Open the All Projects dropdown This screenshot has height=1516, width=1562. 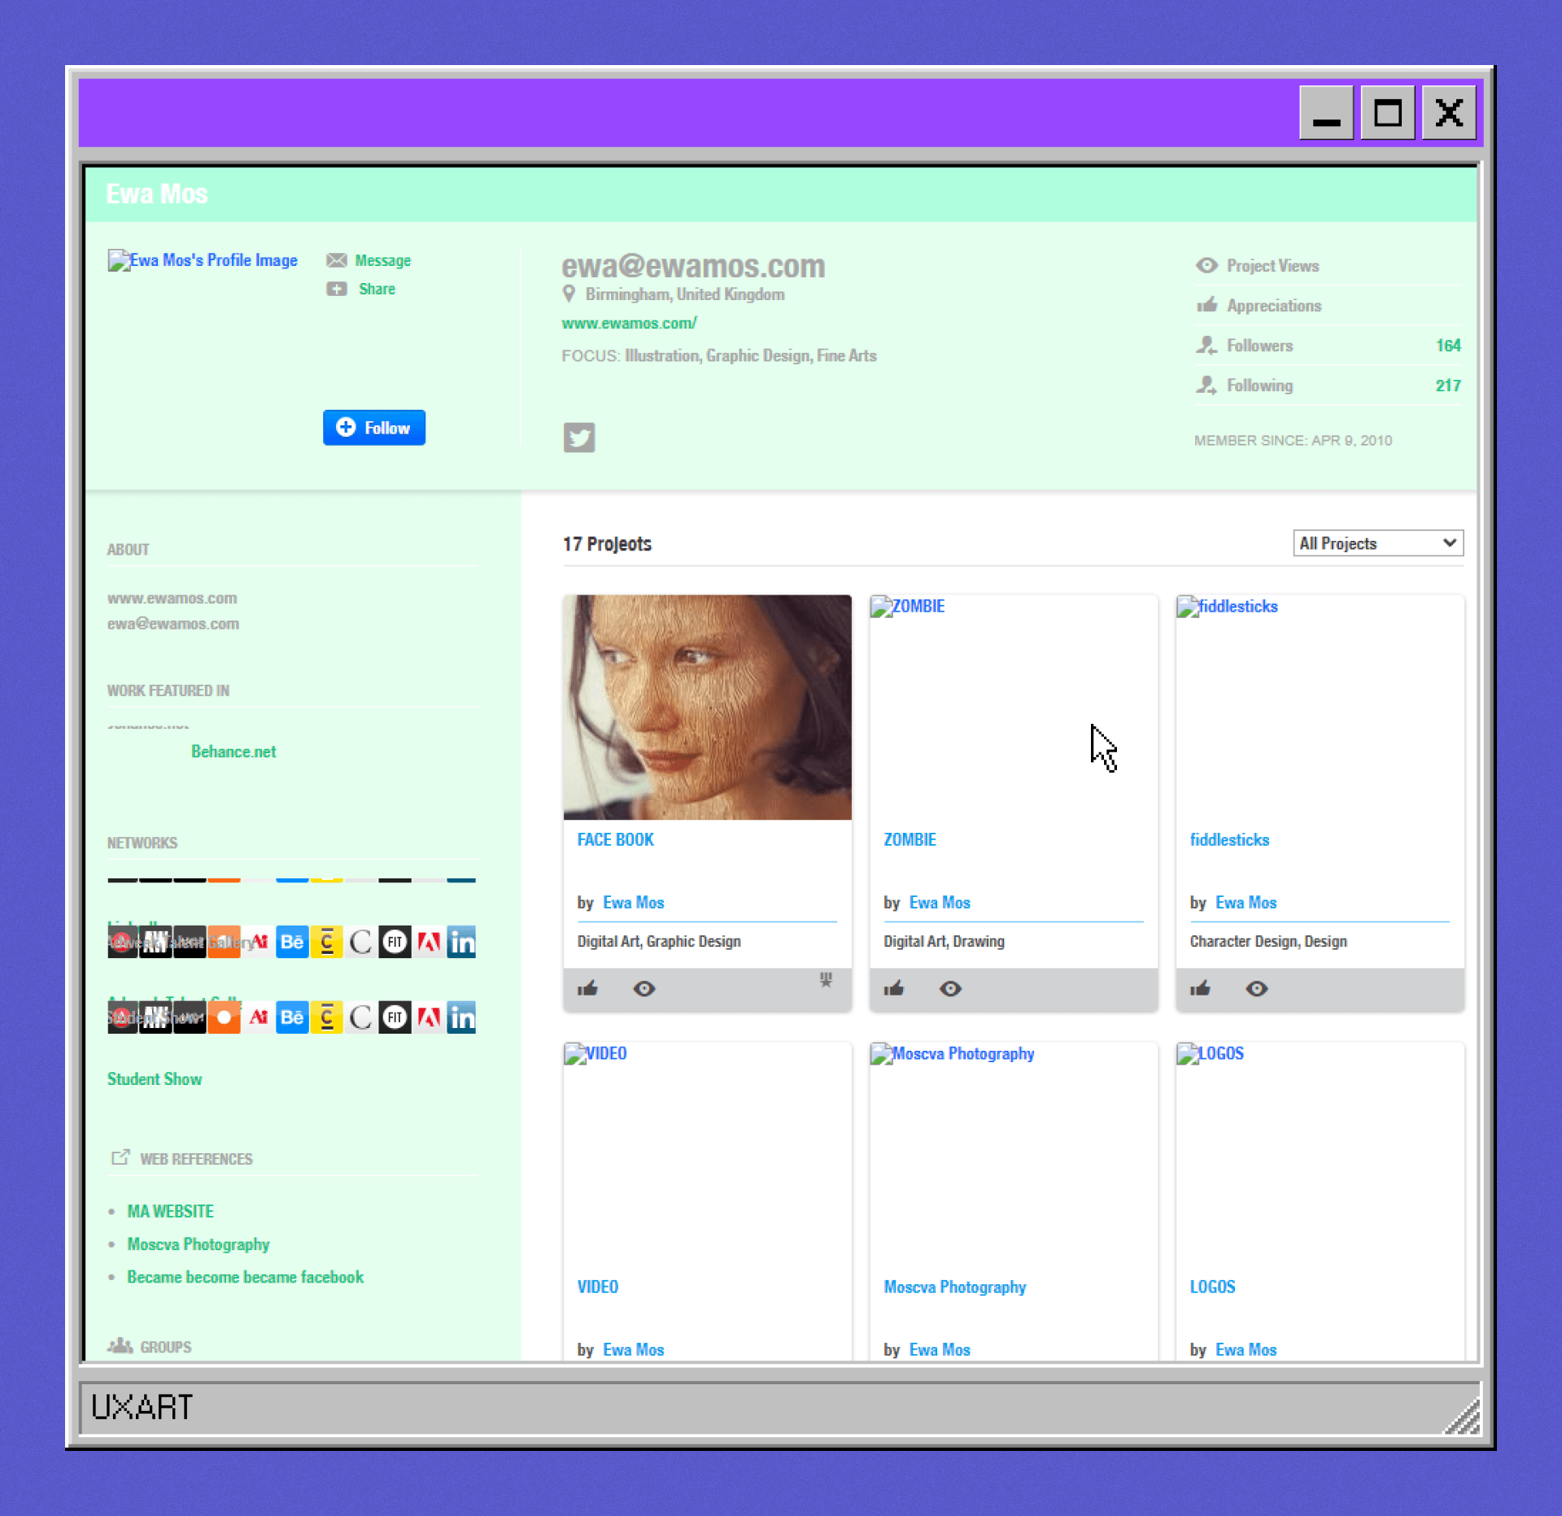1377,542
